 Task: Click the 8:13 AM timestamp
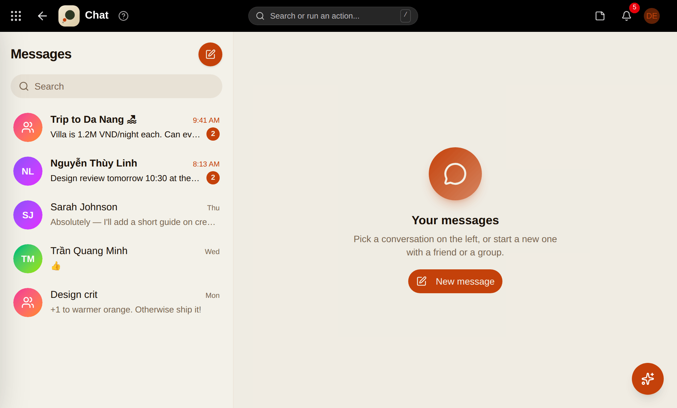point(206,164)
